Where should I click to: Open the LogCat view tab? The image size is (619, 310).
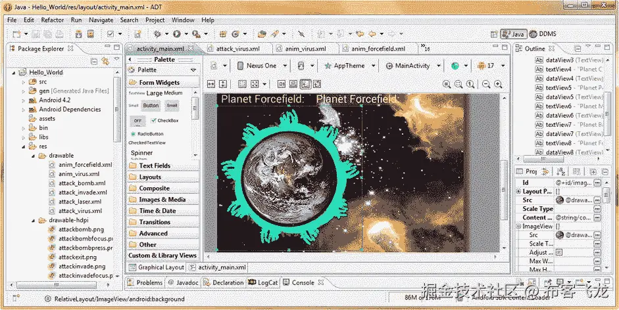[263, 282]
